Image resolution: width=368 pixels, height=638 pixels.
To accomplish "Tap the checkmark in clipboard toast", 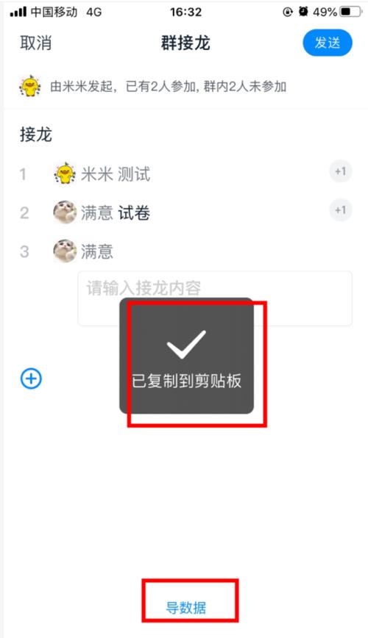I will [186, 344].
